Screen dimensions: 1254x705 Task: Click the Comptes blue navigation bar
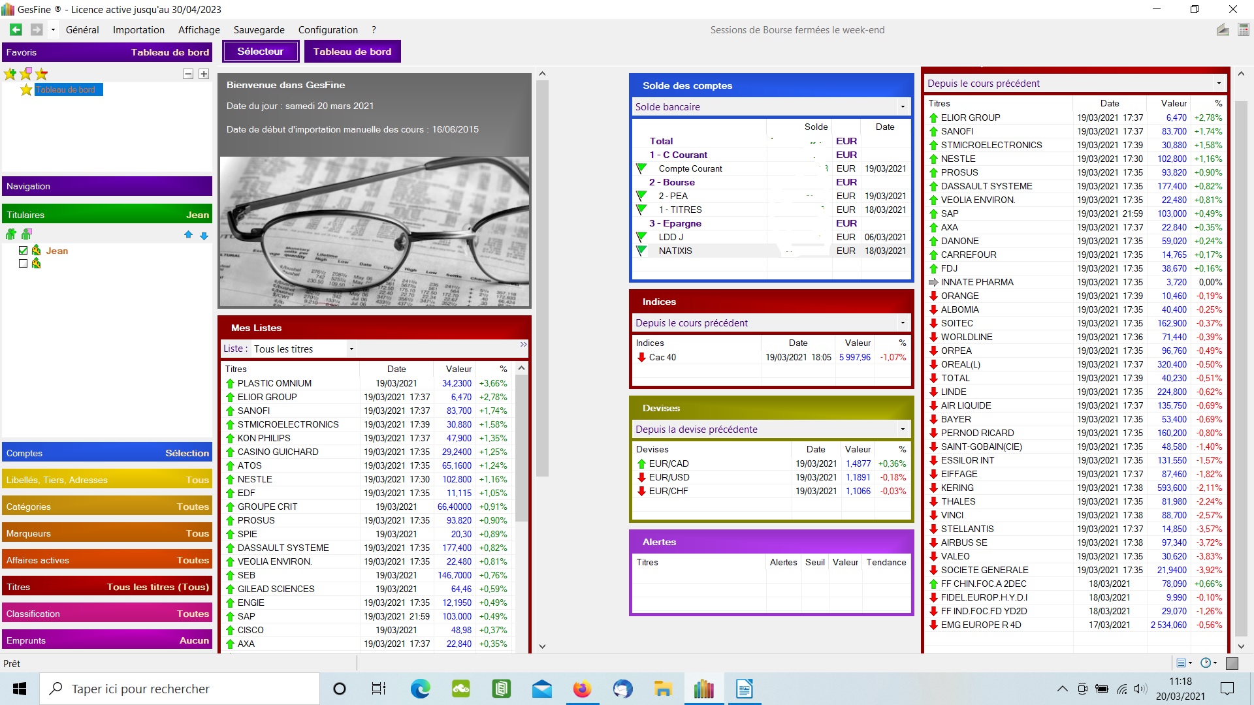(x=107, y=453)
